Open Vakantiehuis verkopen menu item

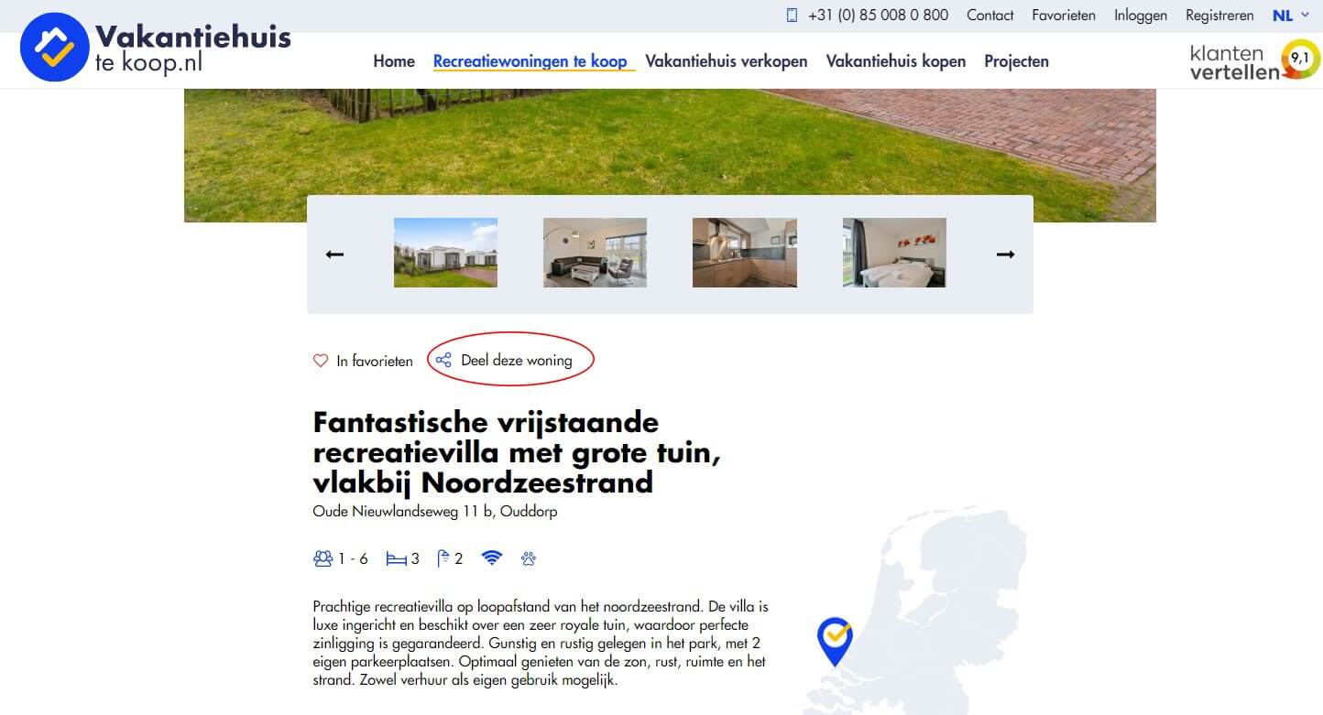point(727,61)
